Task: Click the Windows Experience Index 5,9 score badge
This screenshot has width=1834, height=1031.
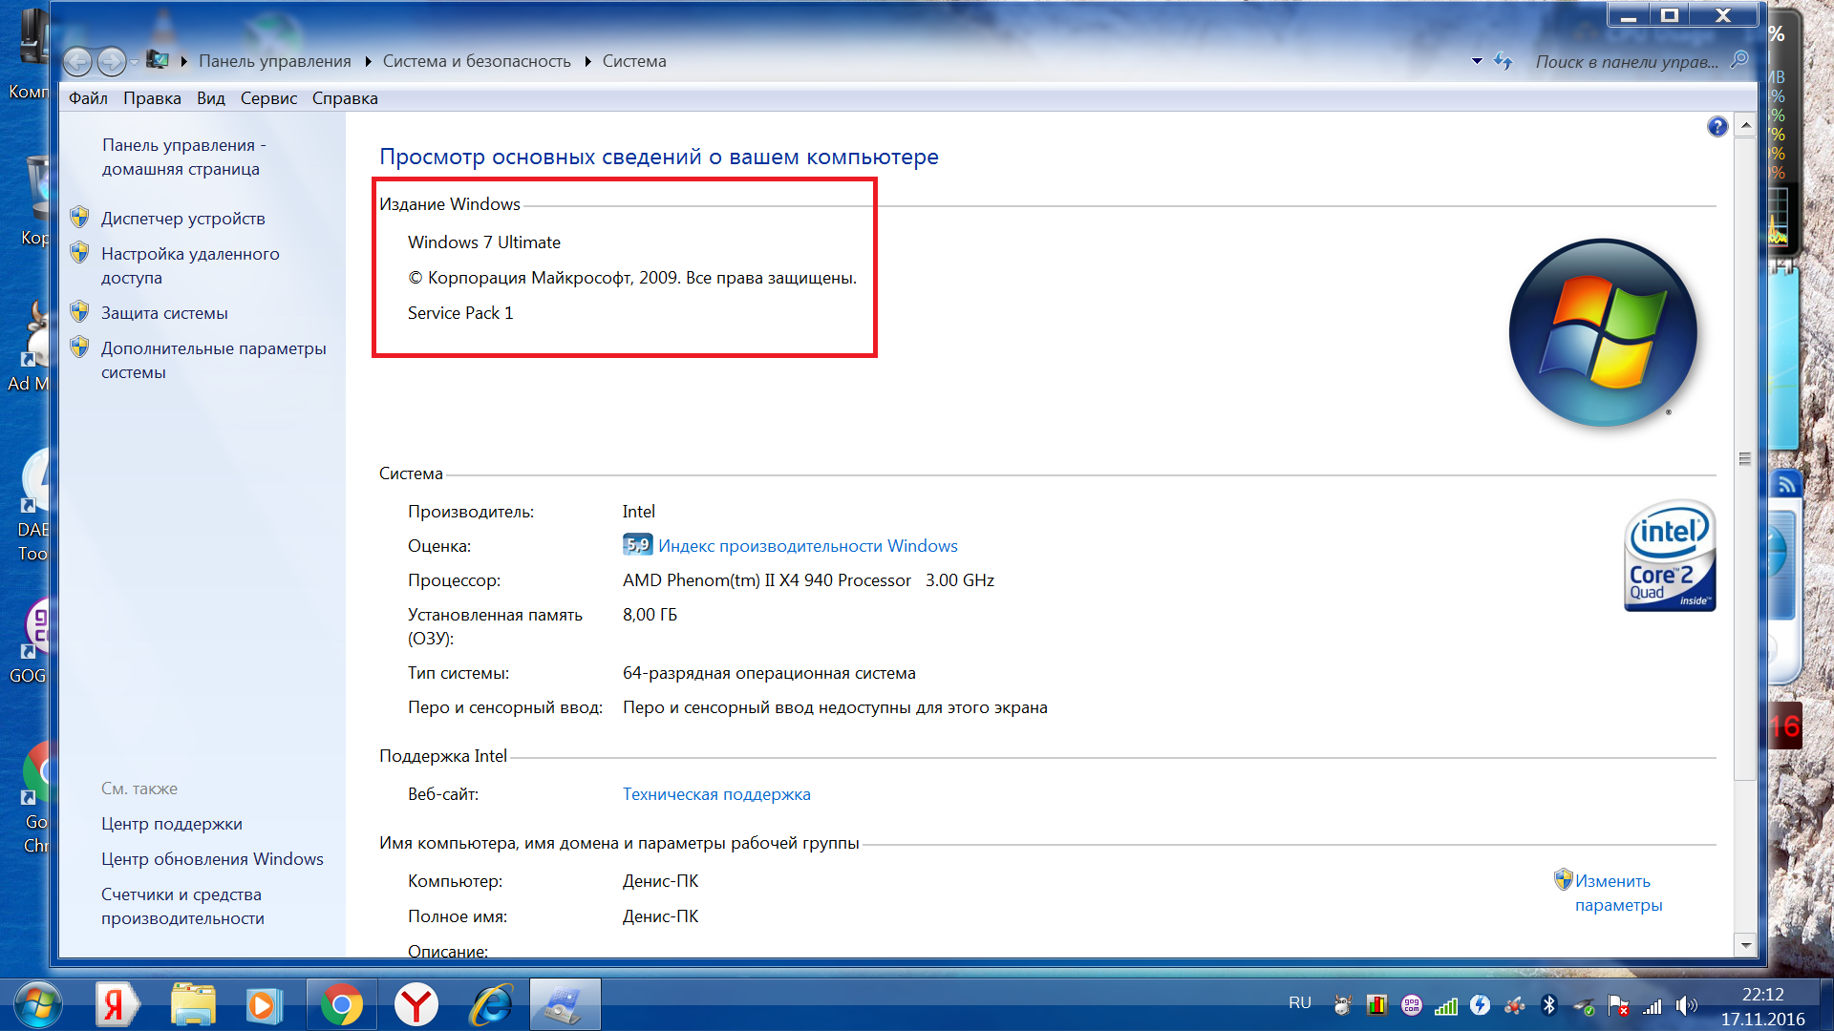Action: [637, 545]
